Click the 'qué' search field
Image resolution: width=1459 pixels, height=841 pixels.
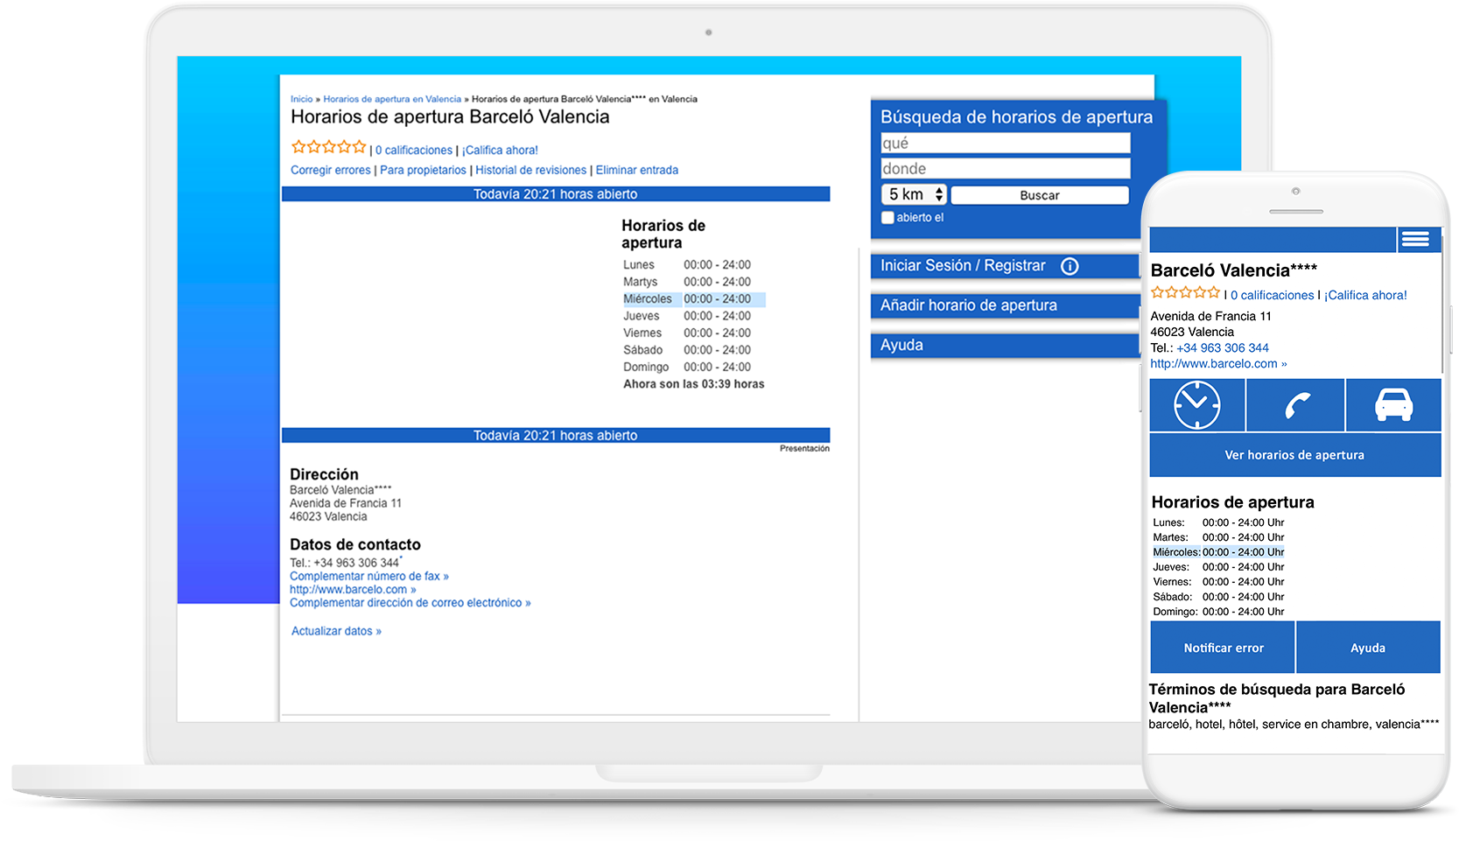point(1006,143)
